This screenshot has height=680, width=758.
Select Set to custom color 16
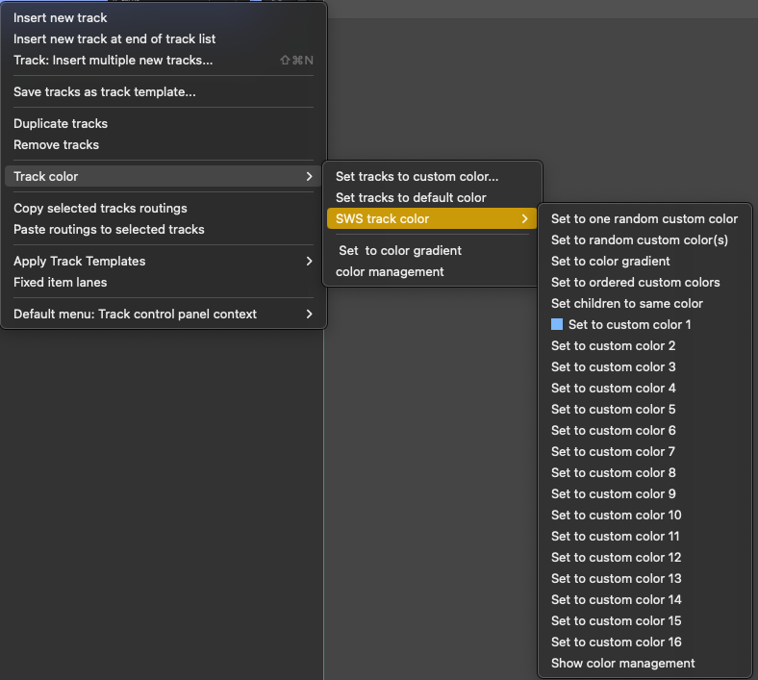coord(617,642)
